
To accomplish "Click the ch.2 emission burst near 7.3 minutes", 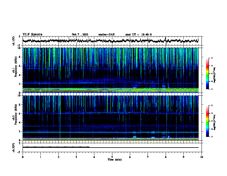I will [x=153, y=135].
